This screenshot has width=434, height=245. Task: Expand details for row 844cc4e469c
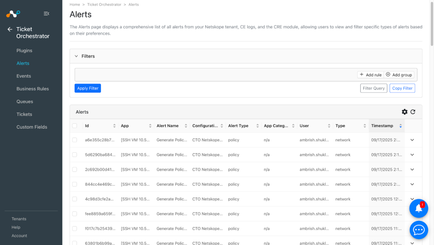pos(412,184)
